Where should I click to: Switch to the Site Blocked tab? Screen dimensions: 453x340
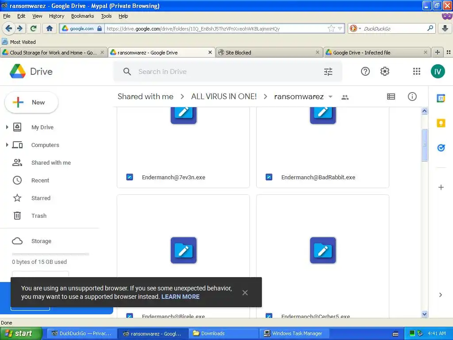(x=269, y=52)
